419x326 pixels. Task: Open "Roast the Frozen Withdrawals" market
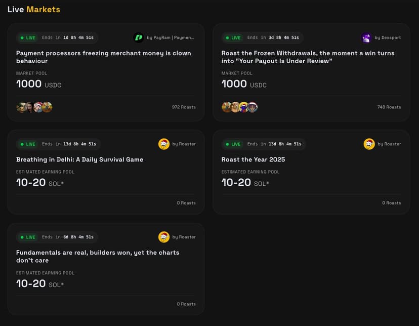tap(308, 57)
